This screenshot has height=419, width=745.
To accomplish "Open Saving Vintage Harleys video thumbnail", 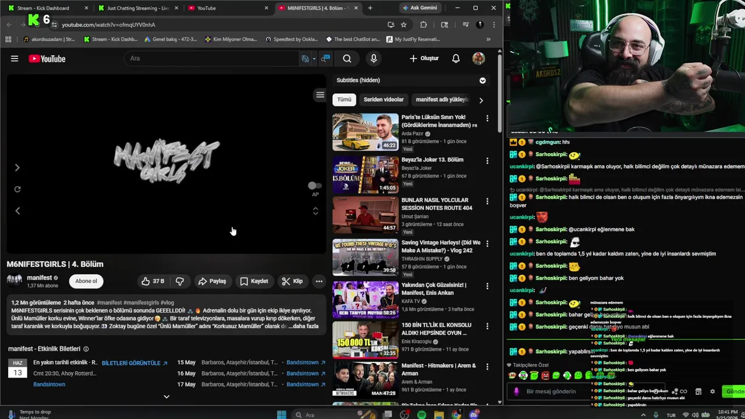I will (366, 257).
